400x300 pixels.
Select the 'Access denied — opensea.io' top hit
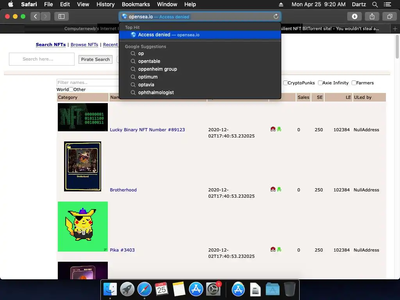point(200,35)
